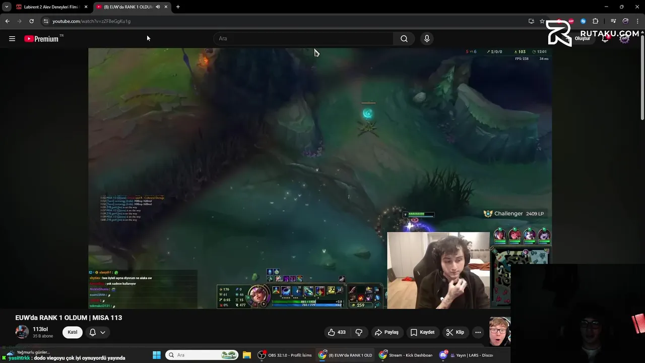
Task: Bookmark this page with the star
Action: (x=542, y=21)
